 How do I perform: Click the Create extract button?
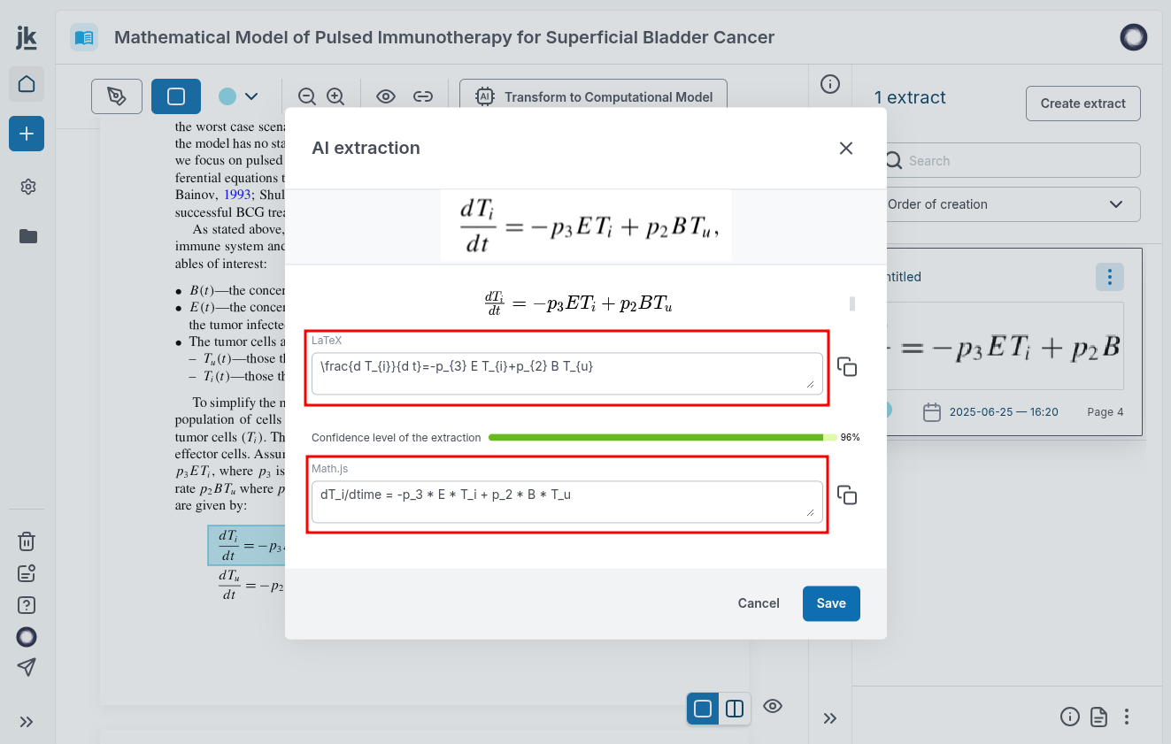click(x=1082, y=104)
